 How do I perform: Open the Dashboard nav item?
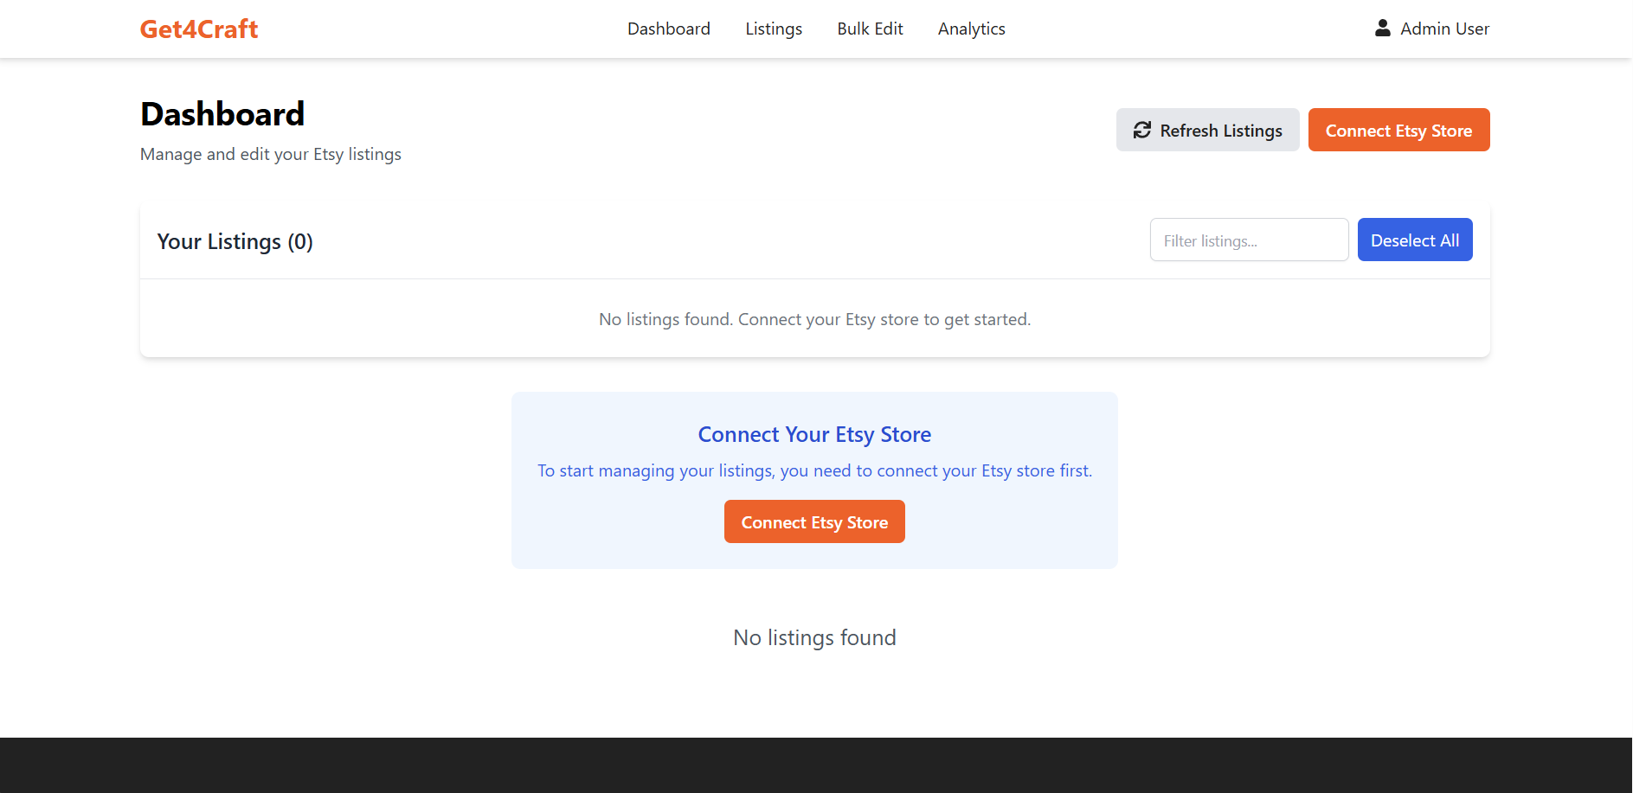[x=669, y=29]
